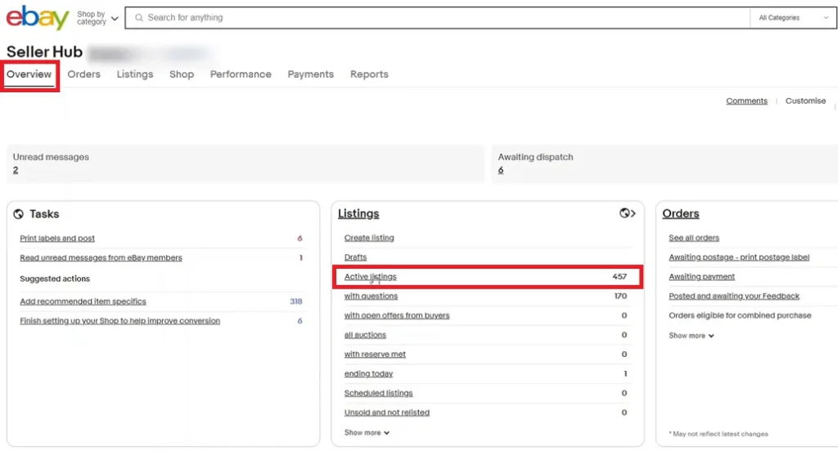Click the Customise link
This screenshot has width=838, height=455.
point(805,100)
